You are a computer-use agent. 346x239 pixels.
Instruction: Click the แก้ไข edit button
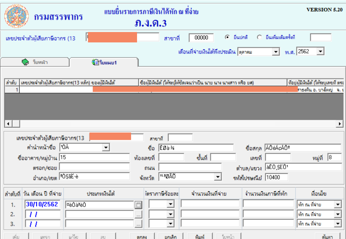pyautogui.click(x=74, y=236)
